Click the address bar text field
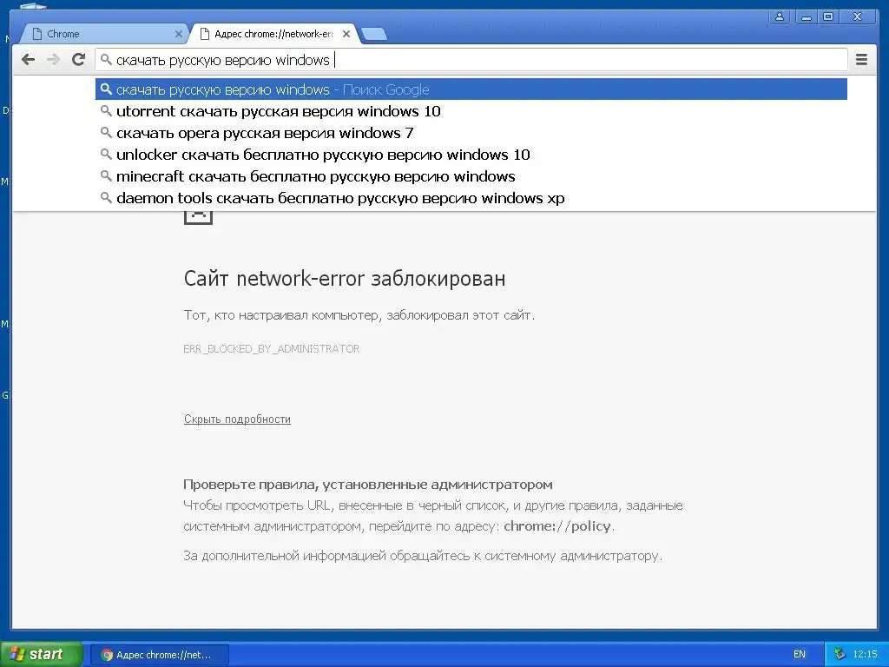This screenshot has height=667, width=889. 471,60
